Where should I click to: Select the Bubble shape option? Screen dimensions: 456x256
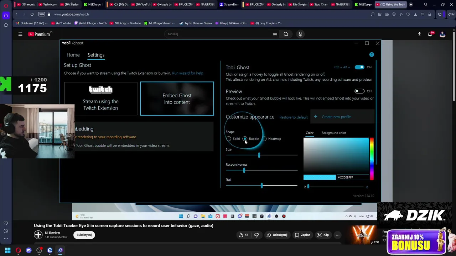click(245, 139)
